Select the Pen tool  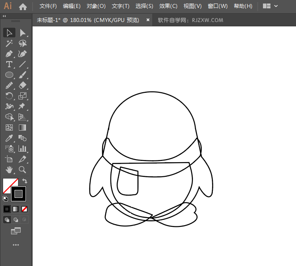tap(9, 54)
